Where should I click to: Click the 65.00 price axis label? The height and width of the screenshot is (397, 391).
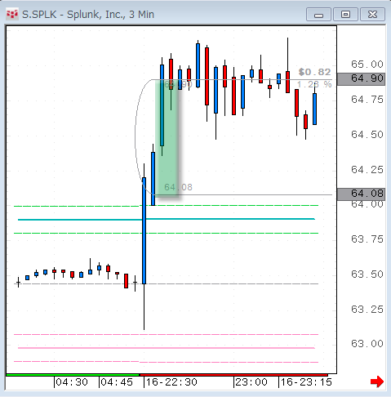pos(367,65)
